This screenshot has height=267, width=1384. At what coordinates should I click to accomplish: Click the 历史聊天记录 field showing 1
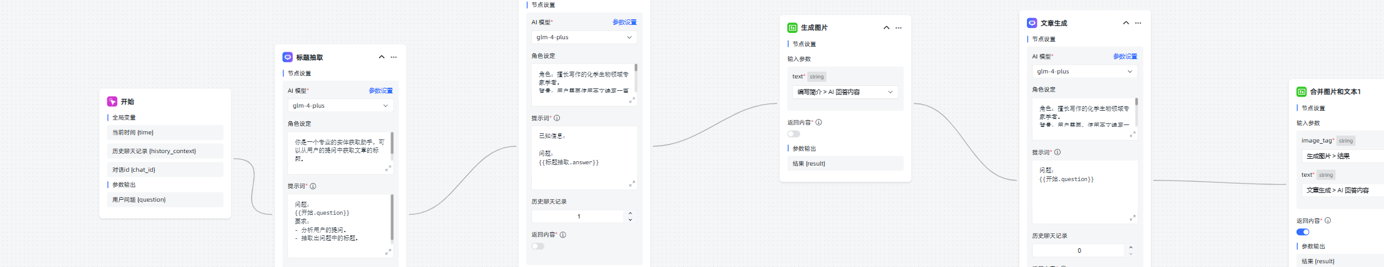(x=578, y=217)
